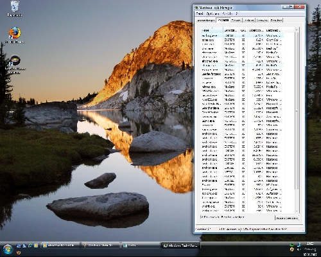321x257 pixels.
Task: Select the Windows Task-Manager taskbar button
Action: point(181,245)
